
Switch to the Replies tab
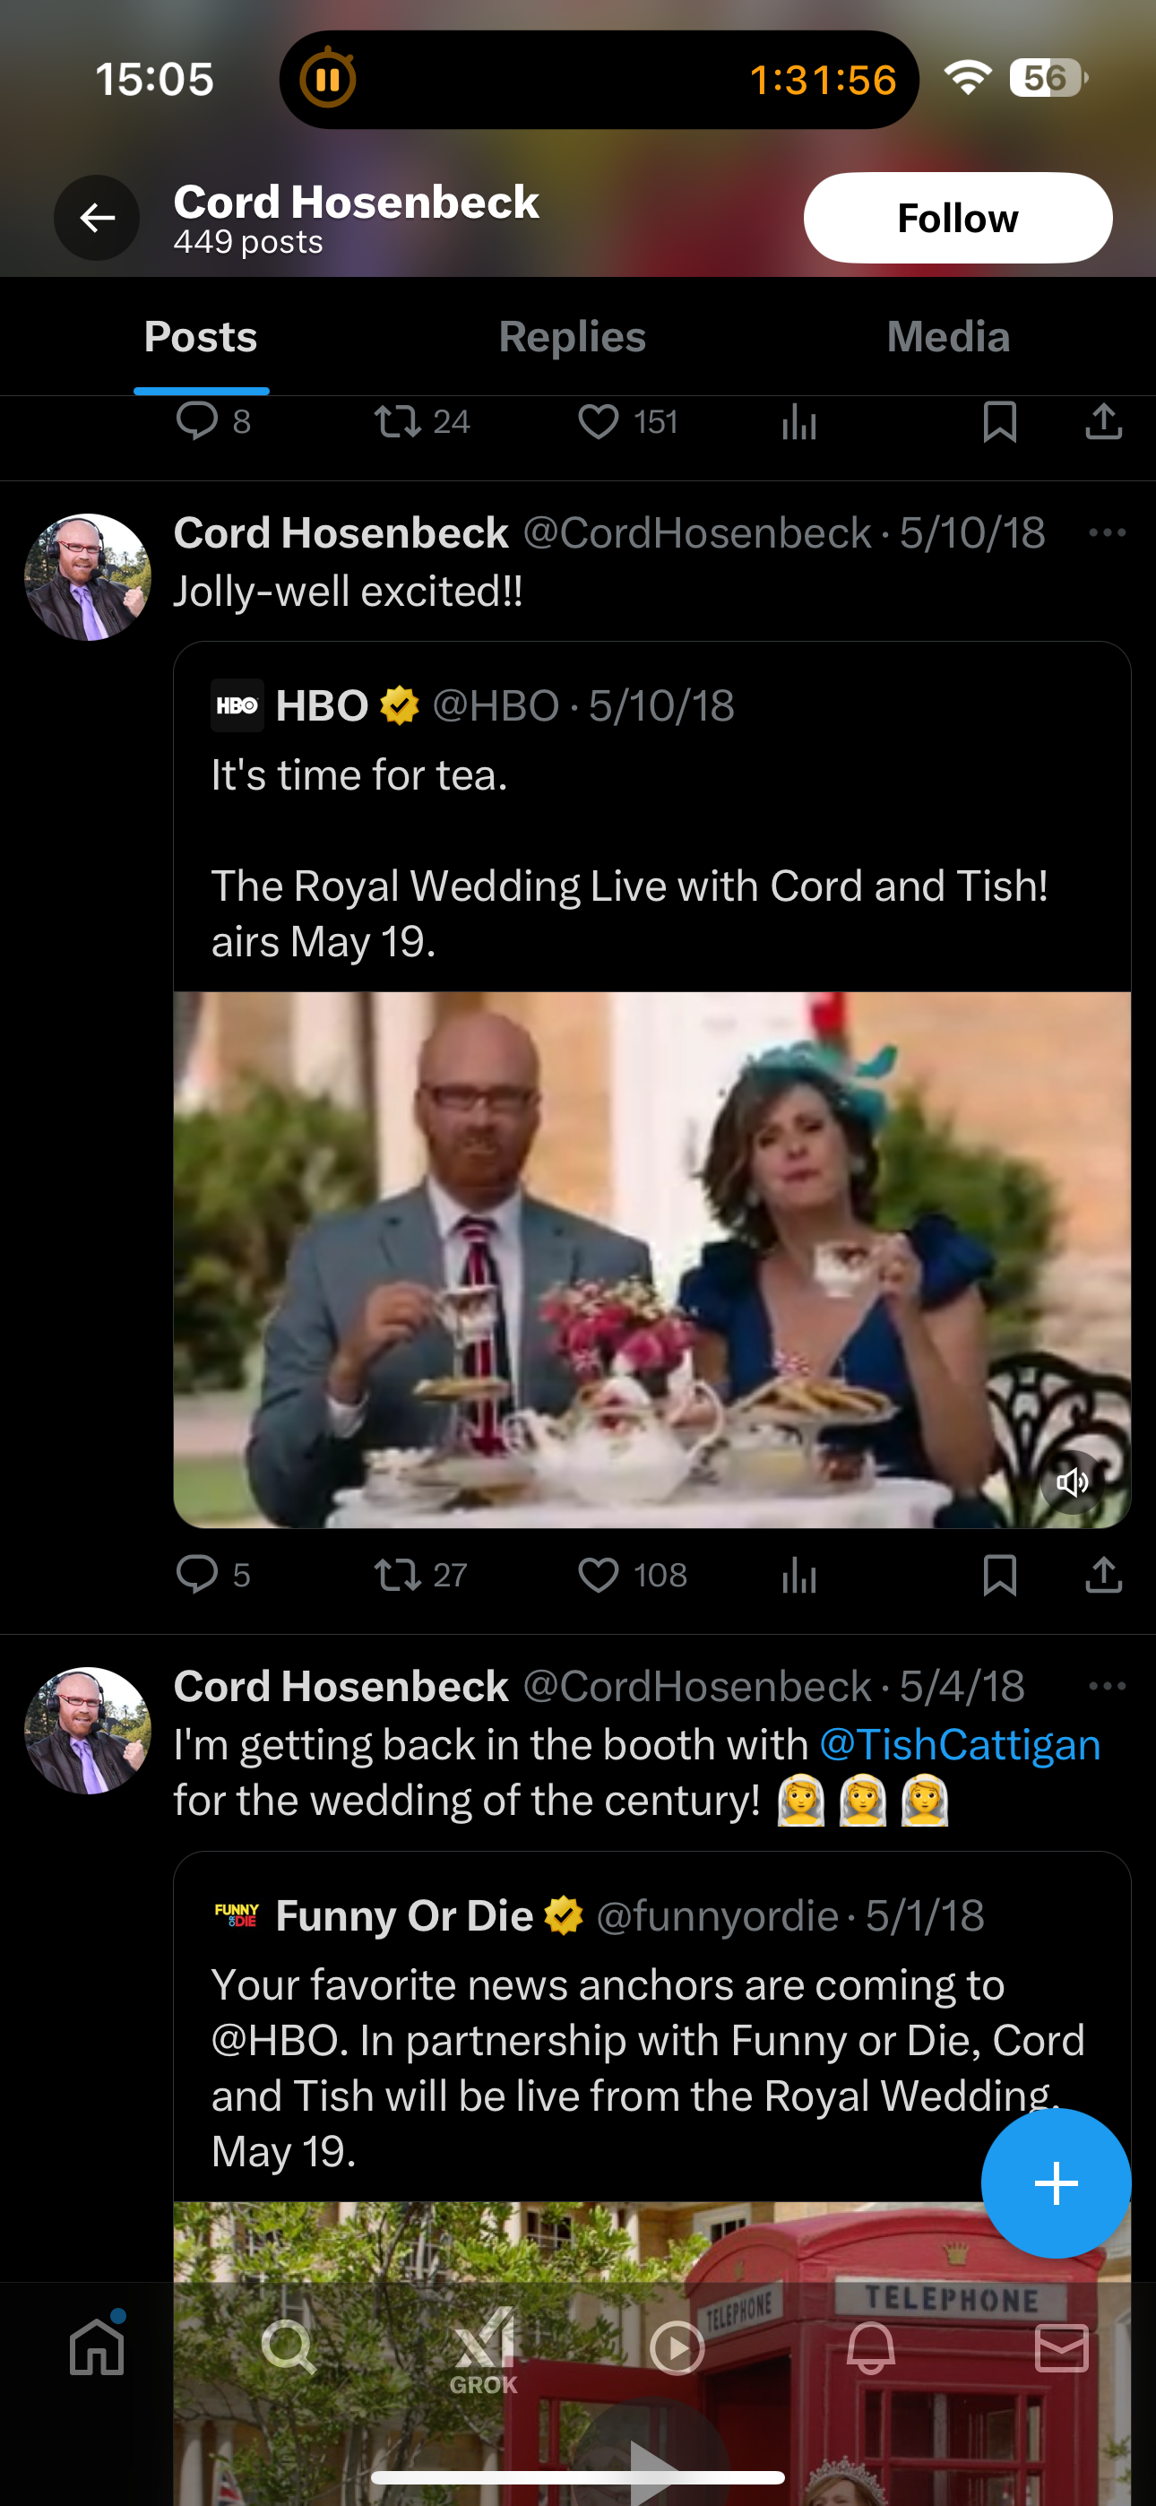tap(572, 338)
